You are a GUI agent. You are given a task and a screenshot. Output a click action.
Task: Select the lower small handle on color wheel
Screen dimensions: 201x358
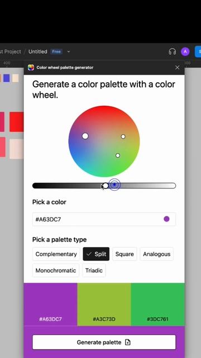click(x=118, y=156)
